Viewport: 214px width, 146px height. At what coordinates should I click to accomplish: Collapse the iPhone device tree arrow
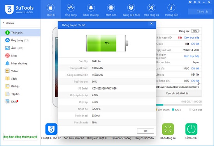click(4, 23)
